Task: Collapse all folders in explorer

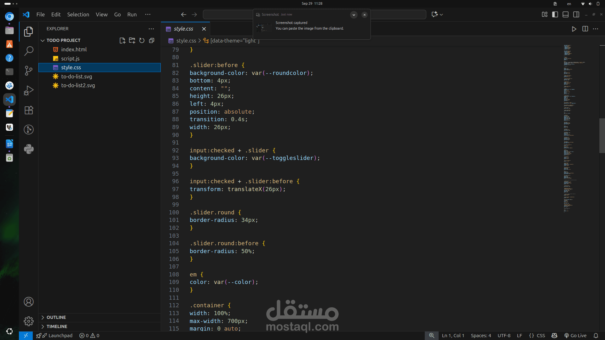Action: click(x=152, y=40)
